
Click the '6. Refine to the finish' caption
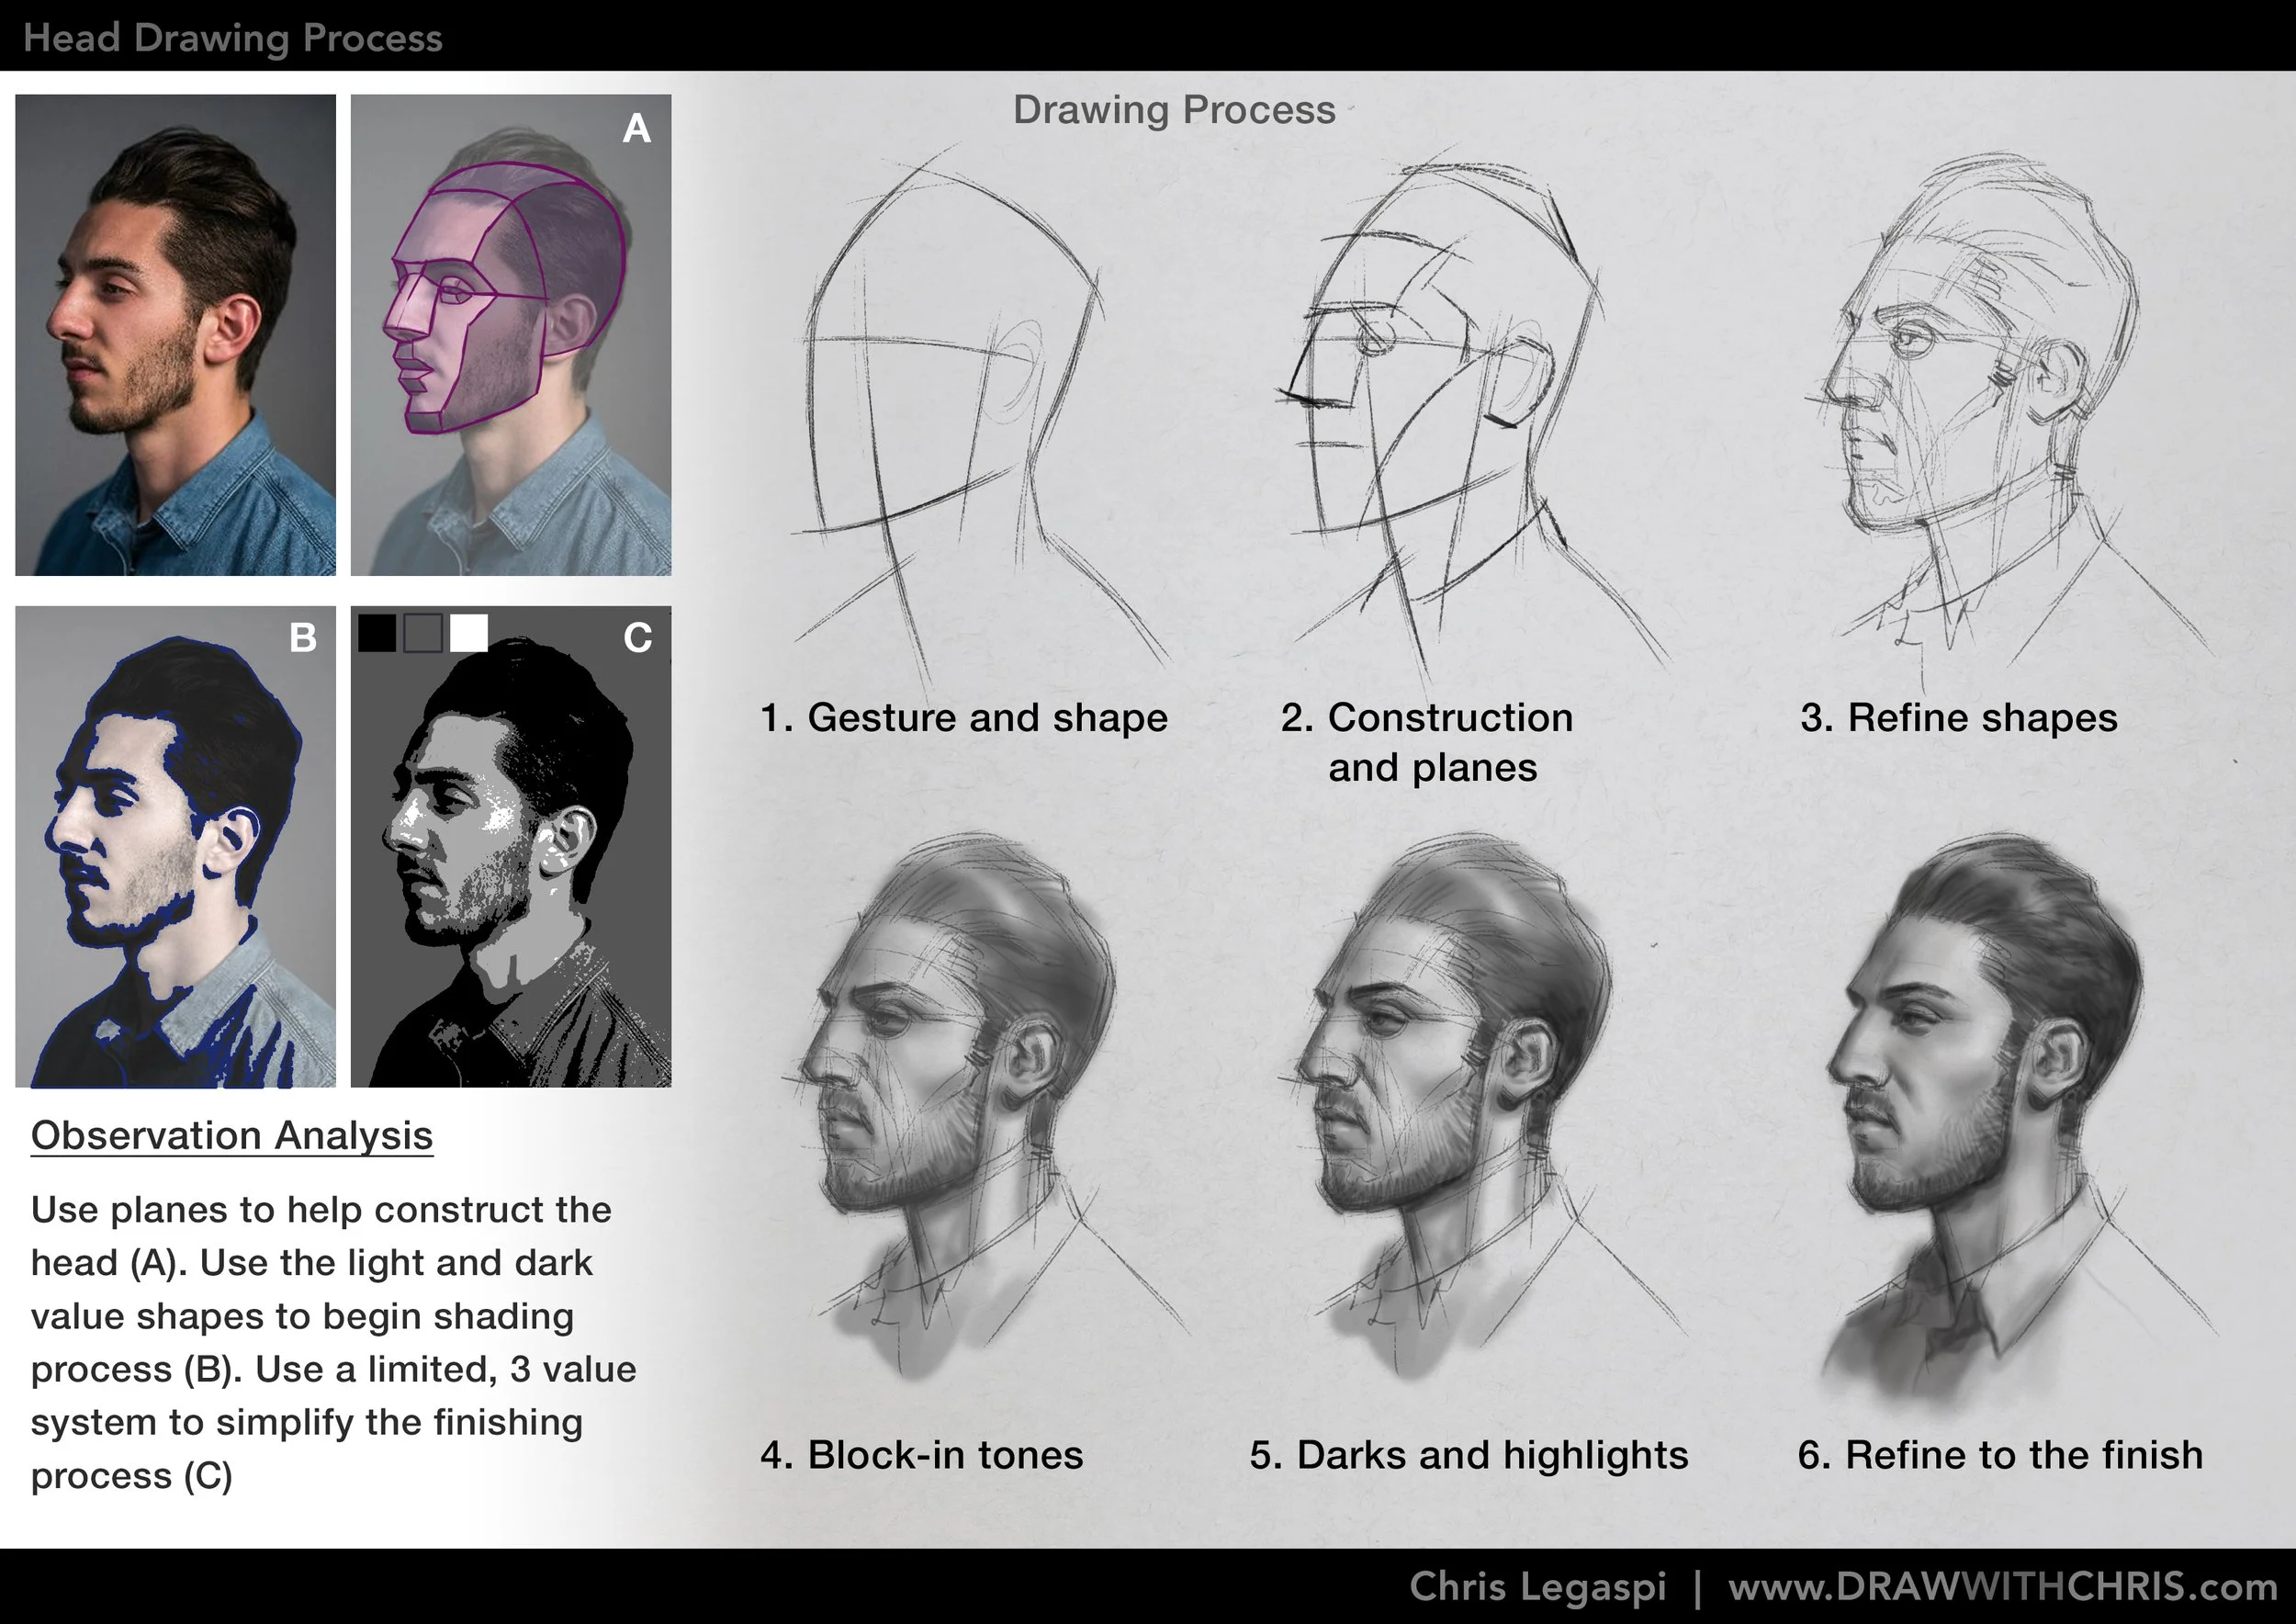[x=1999, y=1455]
